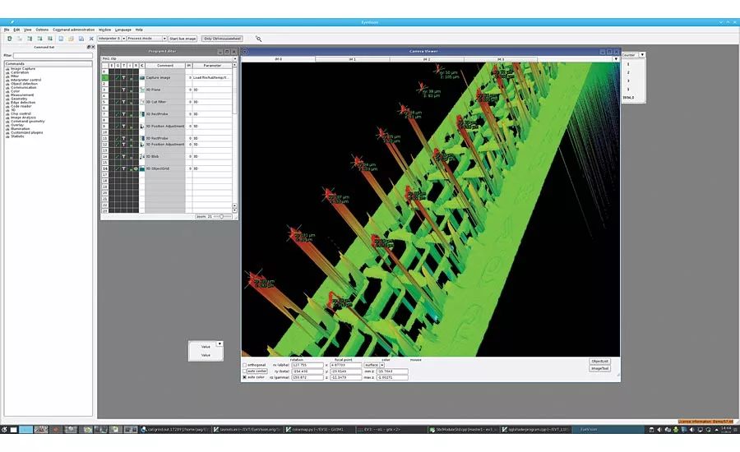Click the Filter input field in Command Set
This screenshot has height=452, width=740.
click(53, 56)
